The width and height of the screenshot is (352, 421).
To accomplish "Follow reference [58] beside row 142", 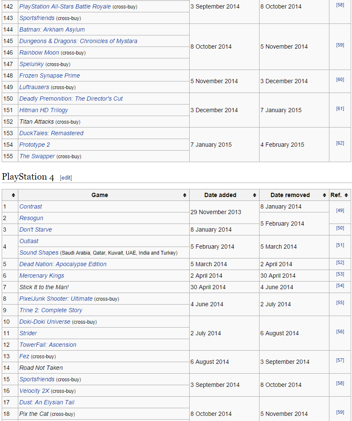I will coord(340,5).
